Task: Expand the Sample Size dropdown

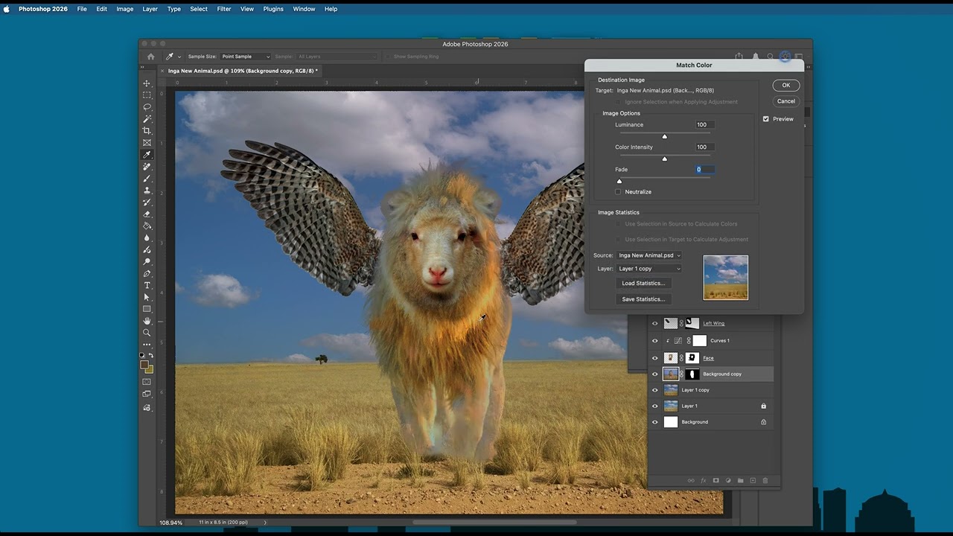Action: click(246, 57)
